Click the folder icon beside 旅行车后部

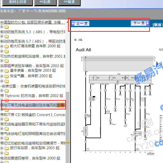click(x=7, y=148)
